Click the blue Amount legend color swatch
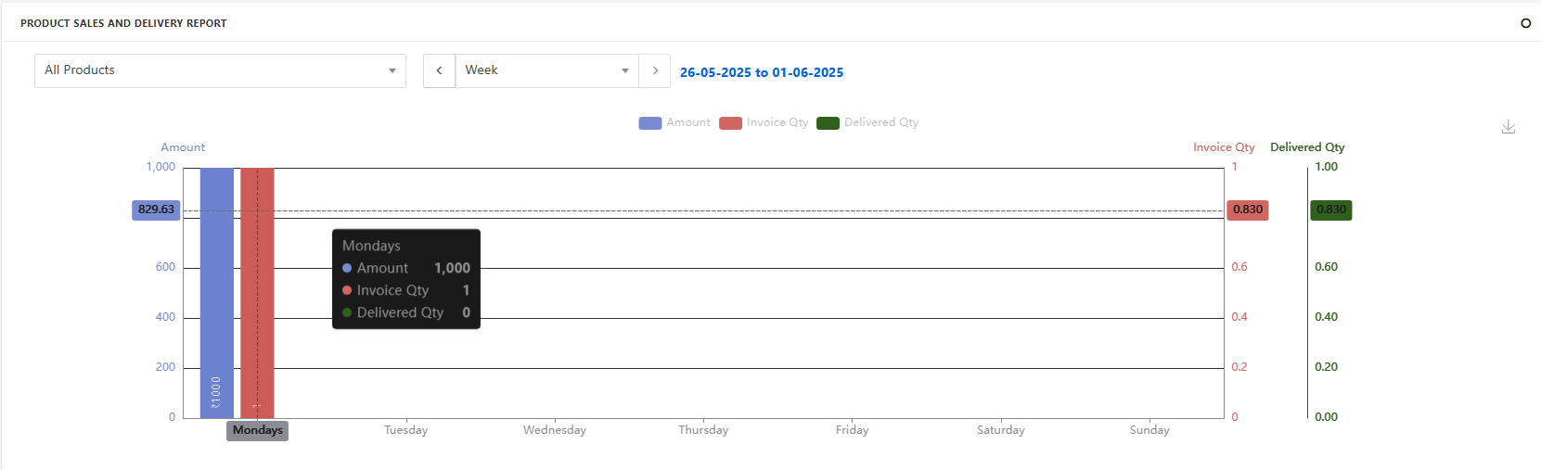Screen dimensions: 1541x470 tap(649, 123)
